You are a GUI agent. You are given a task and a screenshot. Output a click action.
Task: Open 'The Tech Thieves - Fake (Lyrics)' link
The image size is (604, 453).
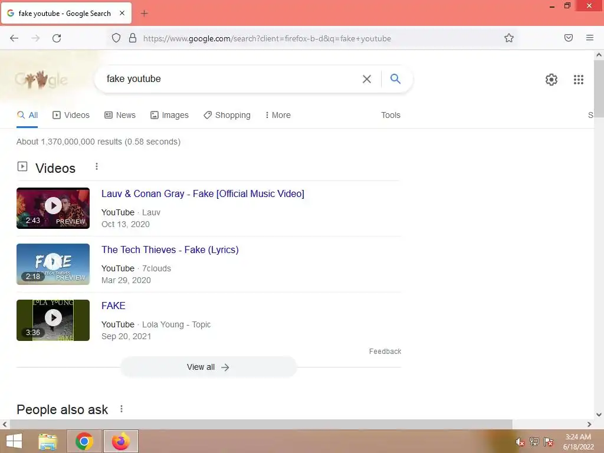tap(170, 250)
